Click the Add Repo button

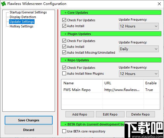coord(80,114)
